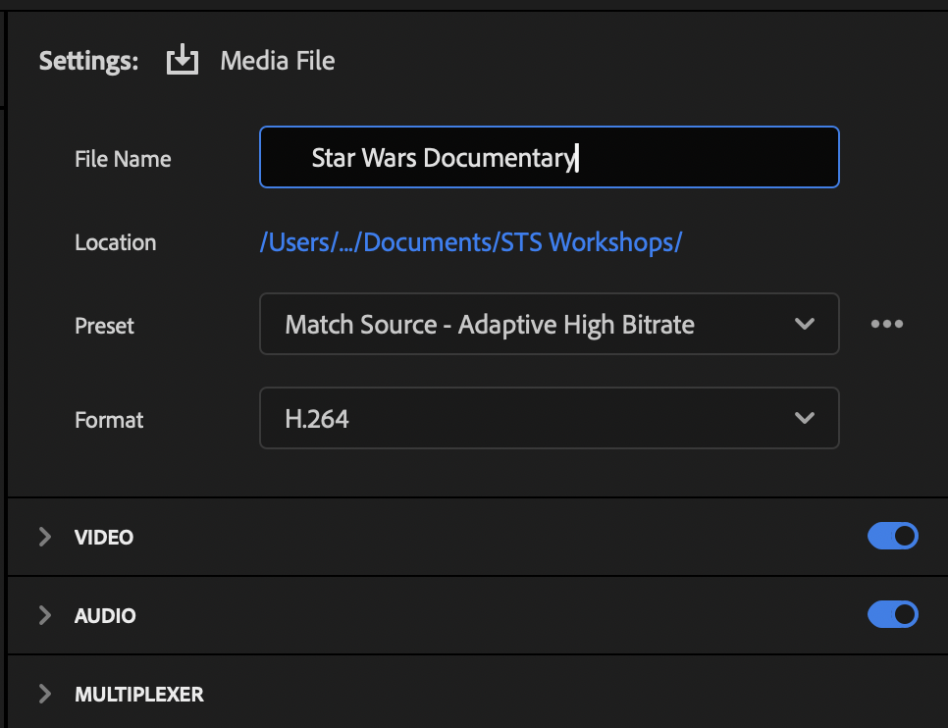Open the Format dropdown H.264
Screen dimensions: 948x728
[549, 418]
